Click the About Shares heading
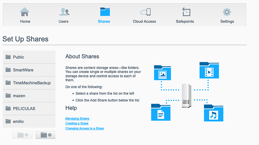Screen dimensions: 259x145 point(82,56)
